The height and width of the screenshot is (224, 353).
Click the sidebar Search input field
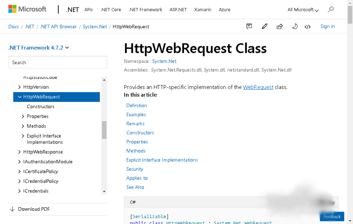pos(58,62)
